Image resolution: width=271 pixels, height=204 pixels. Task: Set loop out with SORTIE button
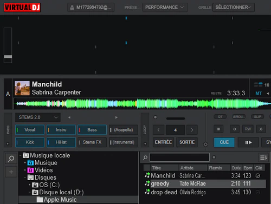tap(187, 142)
